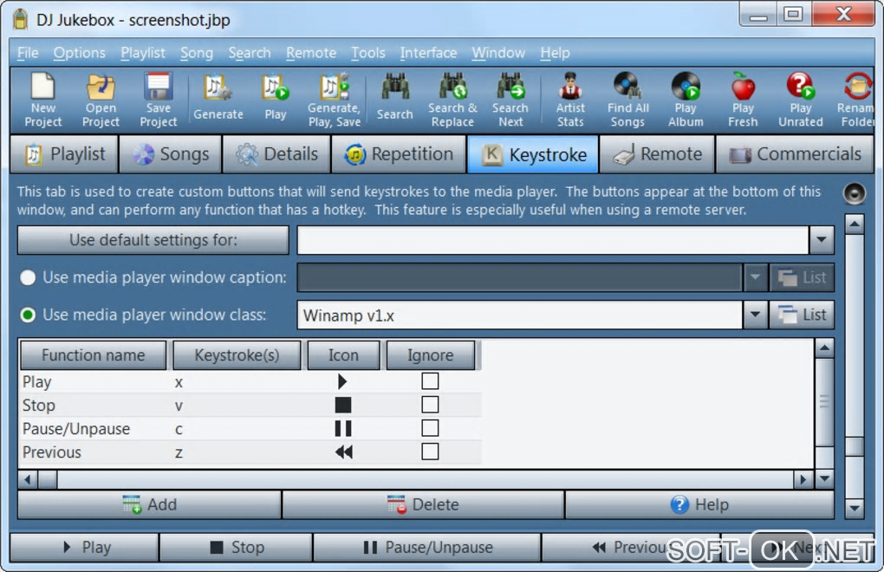884x572 pixels.
Task: Switch to the Remote tab
Action: (657, 154)
